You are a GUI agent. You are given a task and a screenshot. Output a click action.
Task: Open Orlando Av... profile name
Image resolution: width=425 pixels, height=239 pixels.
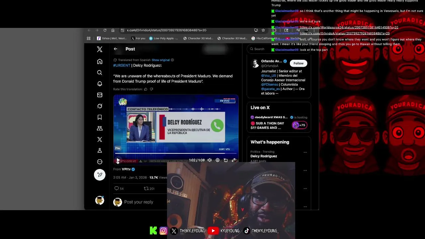[x=271, y=61]
